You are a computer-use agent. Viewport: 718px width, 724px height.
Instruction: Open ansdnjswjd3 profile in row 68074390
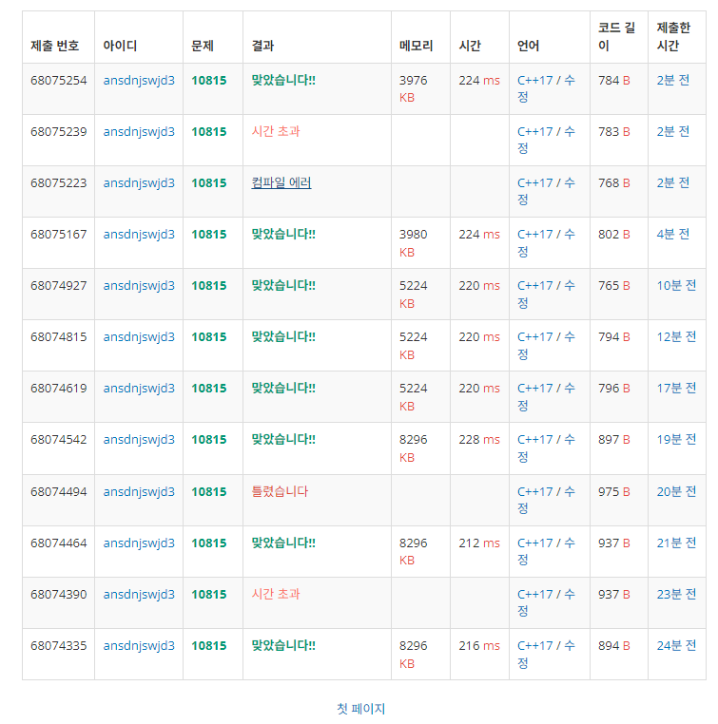coord(139,594)
